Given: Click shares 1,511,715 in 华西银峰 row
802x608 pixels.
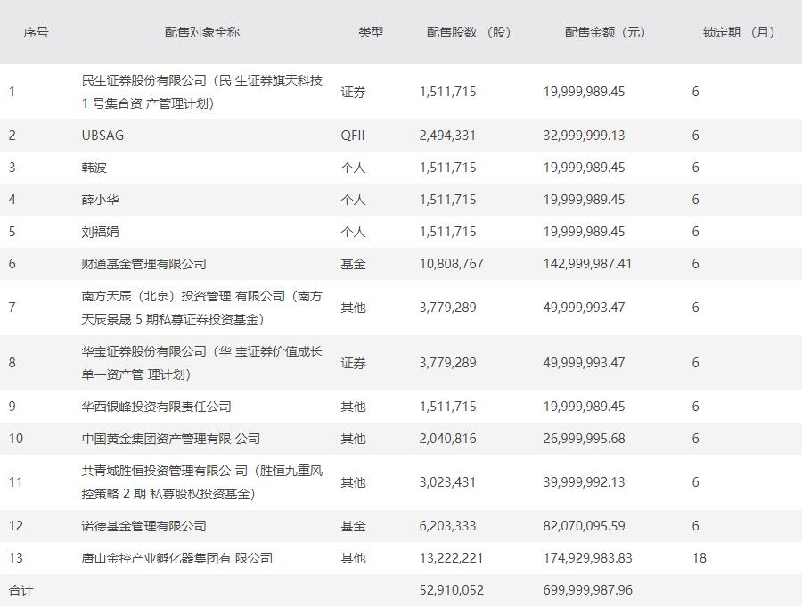Looking at the screenshot, I should click(447, 407).
